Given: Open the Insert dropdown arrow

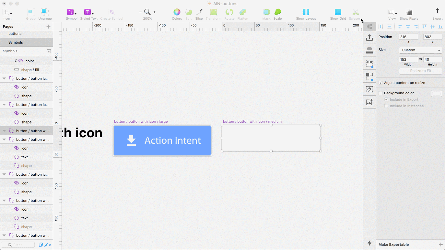Looking at the screenshot, I should click(x=11, y=14).
